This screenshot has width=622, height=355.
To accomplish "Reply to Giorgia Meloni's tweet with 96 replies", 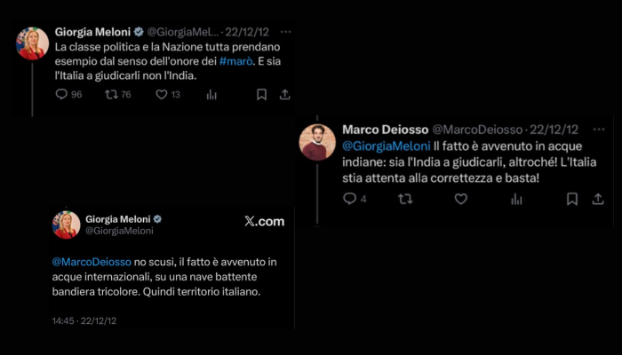I will point(61,94).
